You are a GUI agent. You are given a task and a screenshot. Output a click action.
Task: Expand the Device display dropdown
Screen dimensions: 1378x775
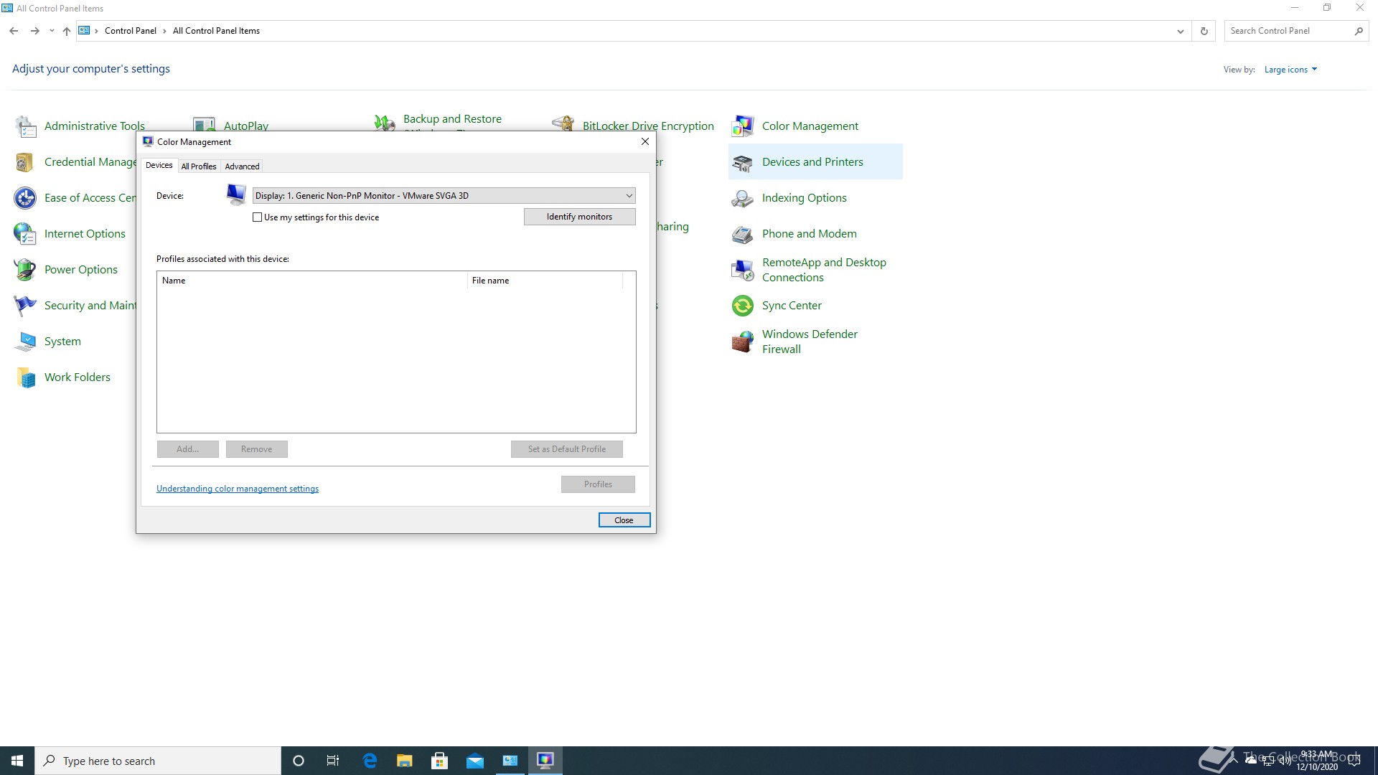[629, 196]
